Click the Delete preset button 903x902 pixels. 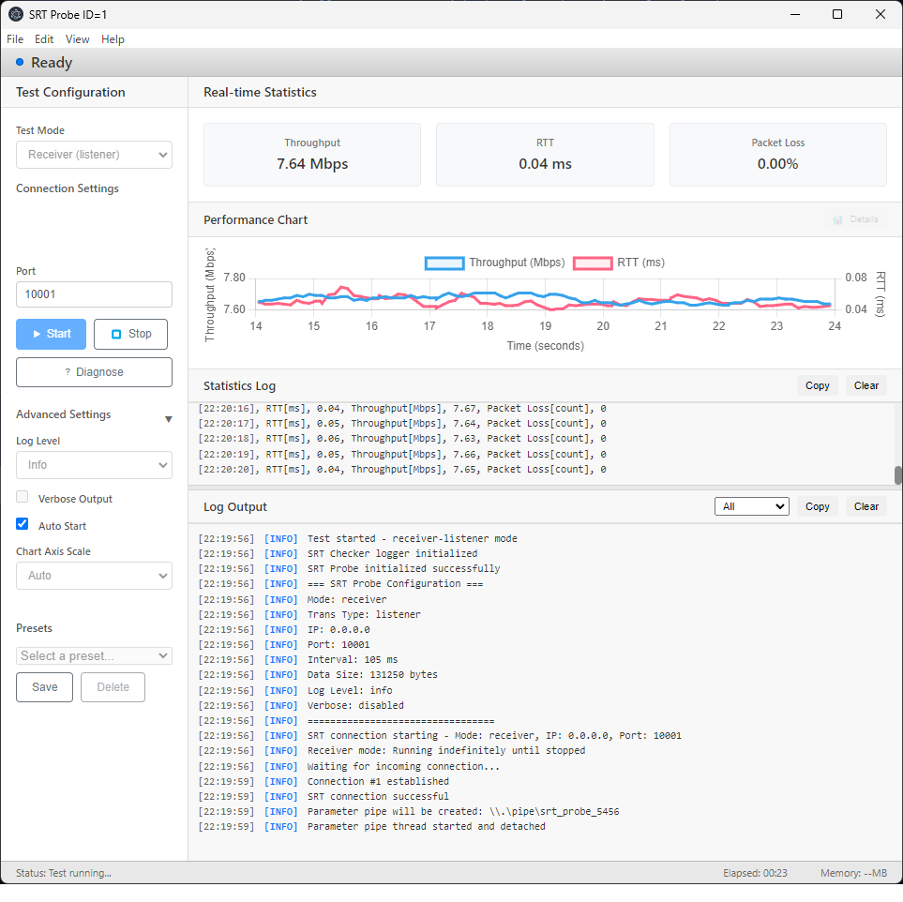pos(113,687)
